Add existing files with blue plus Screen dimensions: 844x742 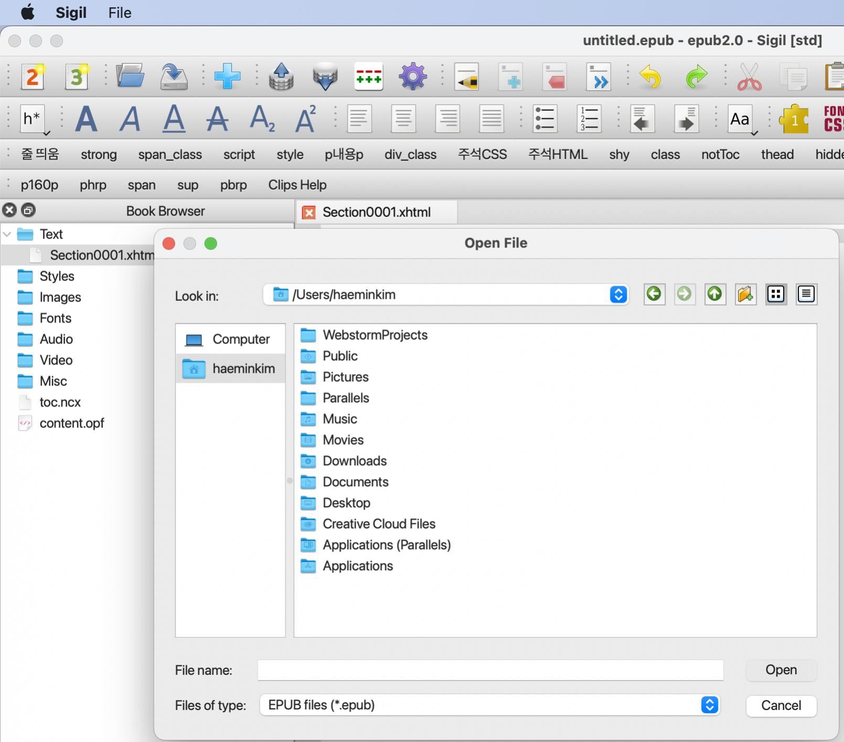point(228,77)
